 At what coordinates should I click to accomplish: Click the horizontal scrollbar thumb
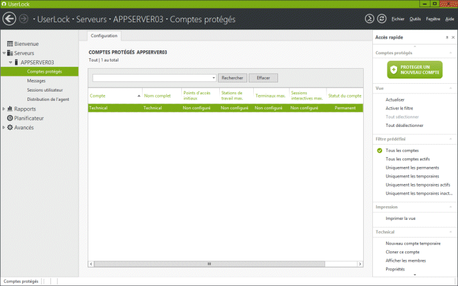(x=209, y=264)
